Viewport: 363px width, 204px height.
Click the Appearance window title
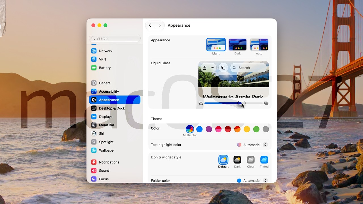(179, 25)
